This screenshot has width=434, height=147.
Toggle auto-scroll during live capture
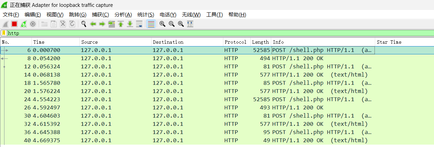click(139, 24)
